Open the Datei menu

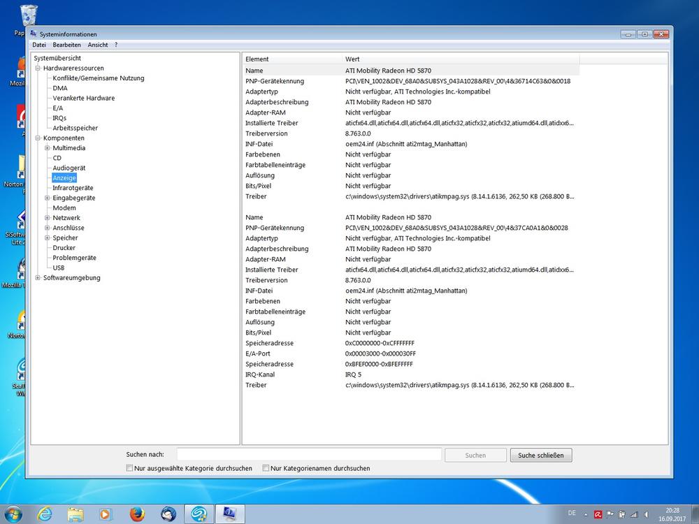39,45
